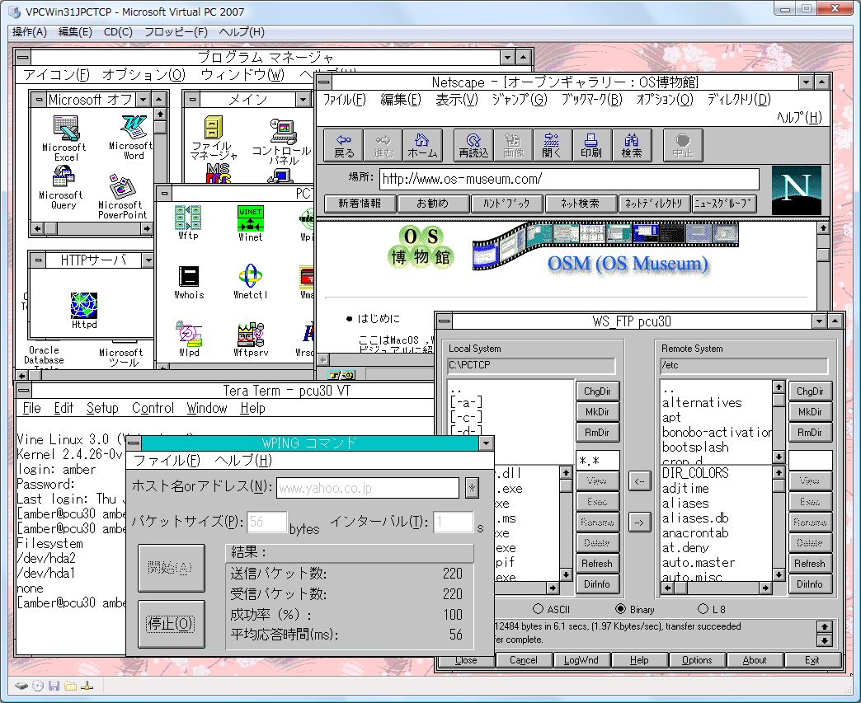The image size is (861, 703).
Task: Click the Netscape 場所 URL field
Action: [x=569, y=179]
